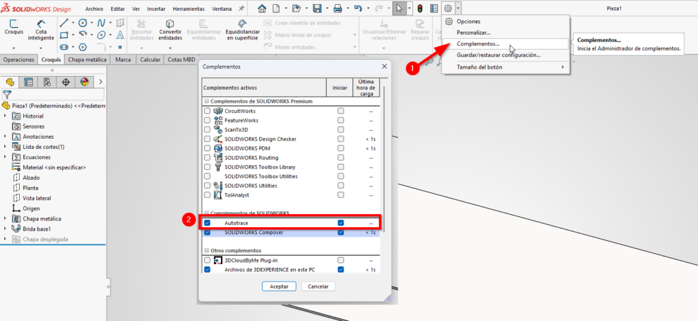Open the Tamaño del botón submenu
This screenshot has width=698, height=321.
[505, 67]
